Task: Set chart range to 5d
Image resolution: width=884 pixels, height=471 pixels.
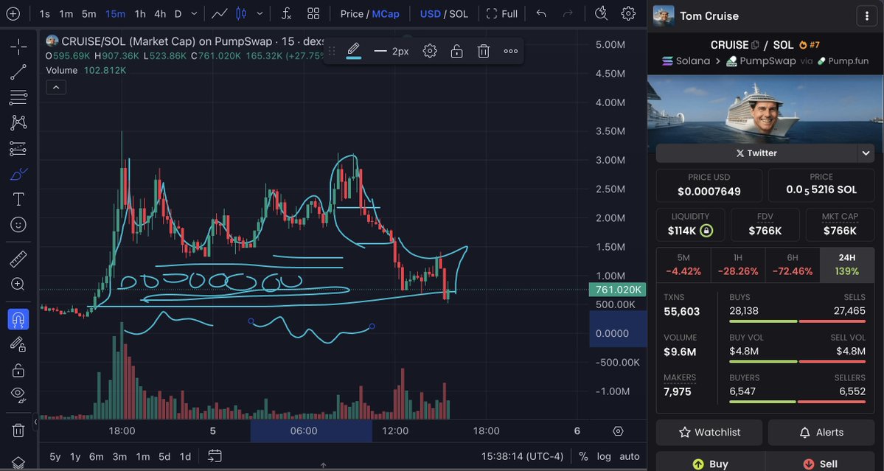Action: 164,456
